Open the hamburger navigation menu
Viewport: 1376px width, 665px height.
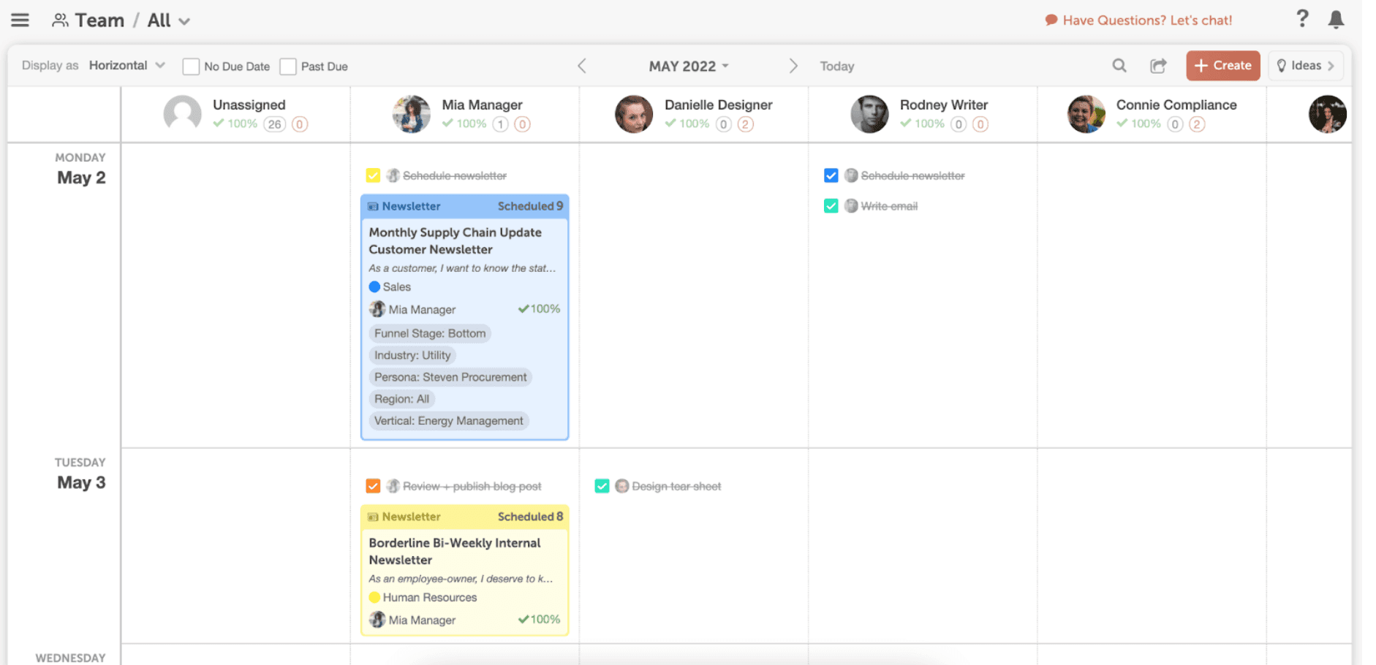[20, 20]
